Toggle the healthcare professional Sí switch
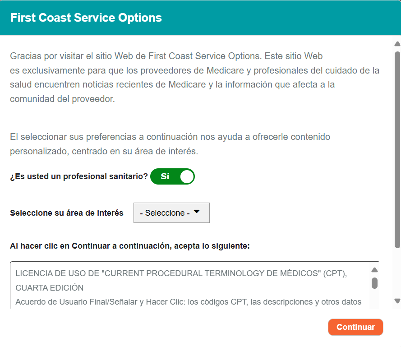Screen dimensions: 401x347 (172, 176)
